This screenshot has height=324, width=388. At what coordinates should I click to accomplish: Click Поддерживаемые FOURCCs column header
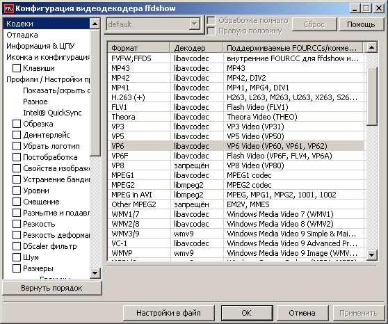[293, 48]
